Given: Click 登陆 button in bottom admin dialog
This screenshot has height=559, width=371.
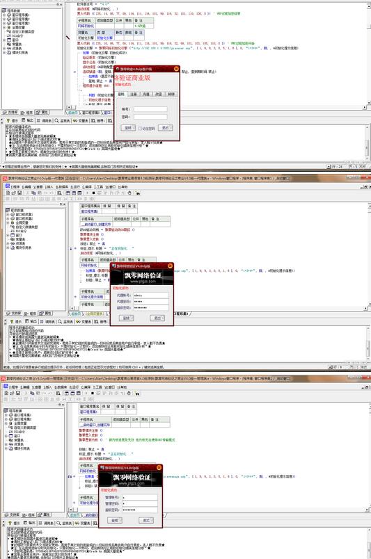Looking at the screenshot, I should [115, 521].
